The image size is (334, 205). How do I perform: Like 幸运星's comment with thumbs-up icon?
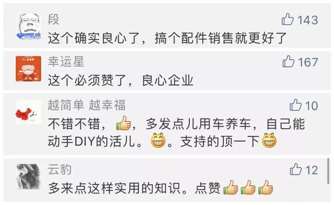289,62
